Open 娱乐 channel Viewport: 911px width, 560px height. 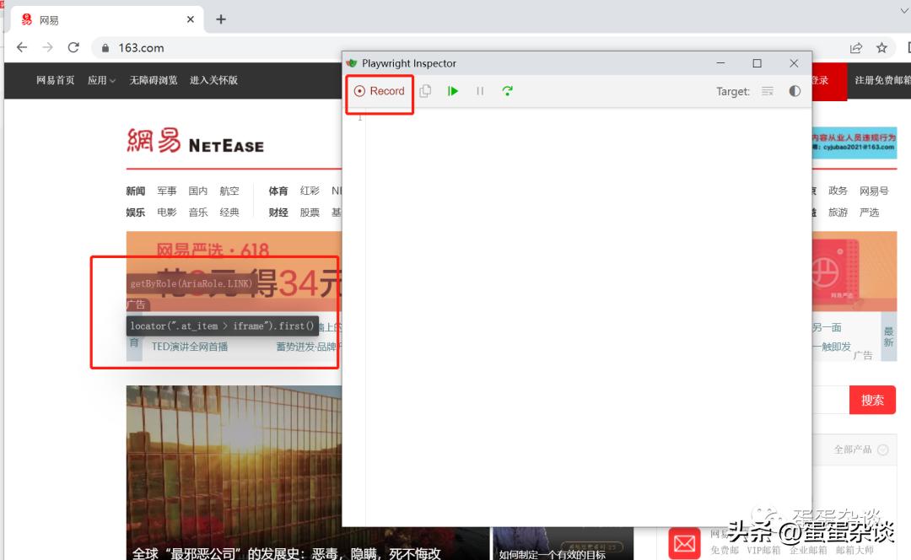[x=135, y=212]
